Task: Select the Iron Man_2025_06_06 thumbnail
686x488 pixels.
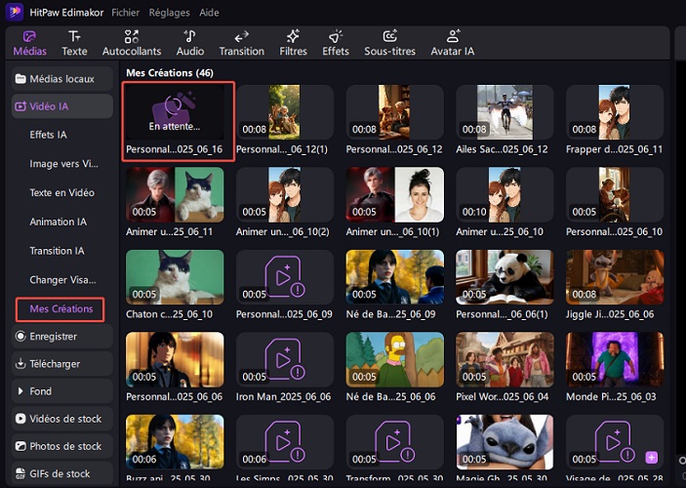Action: click(x=284, y=359)
